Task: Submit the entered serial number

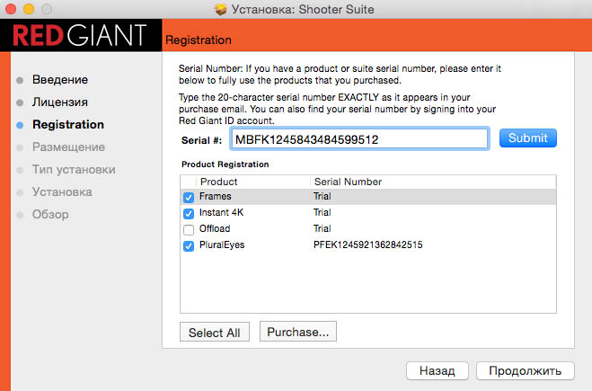Action: [x=528, y=138]
